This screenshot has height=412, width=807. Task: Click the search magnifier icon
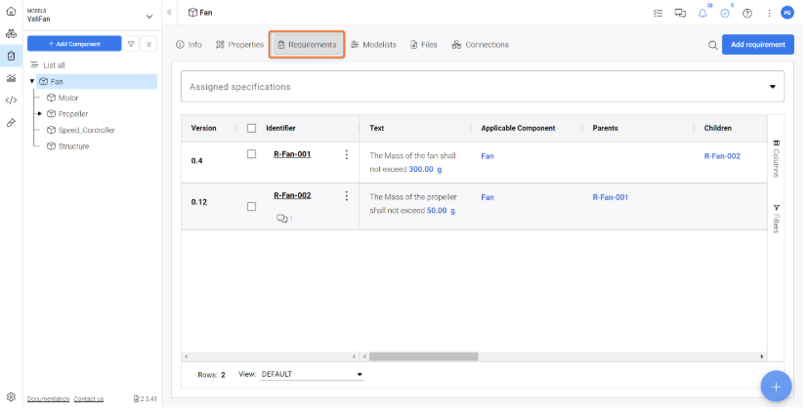[712, 45]
